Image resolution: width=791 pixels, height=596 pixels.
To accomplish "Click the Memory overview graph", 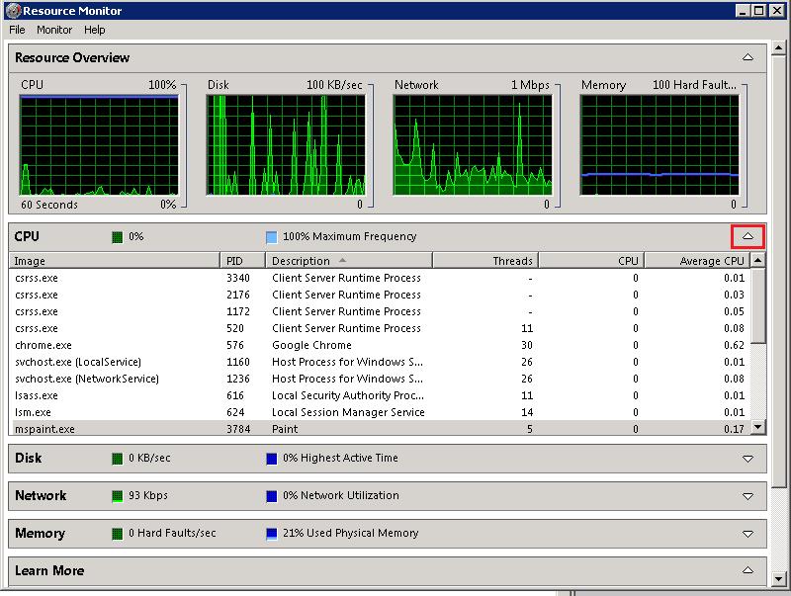I will coord(659,145).
